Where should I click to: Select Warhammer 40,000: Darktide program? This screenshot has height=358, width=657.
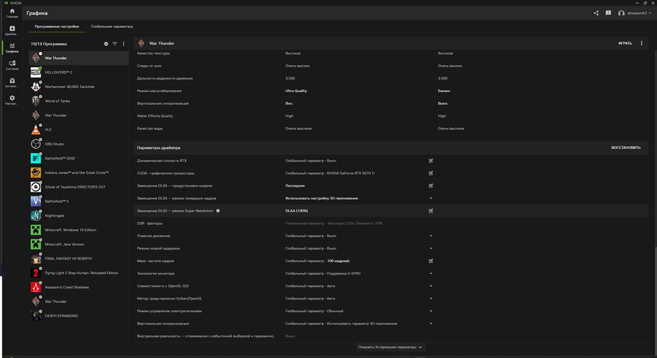(x=78, y=87)
